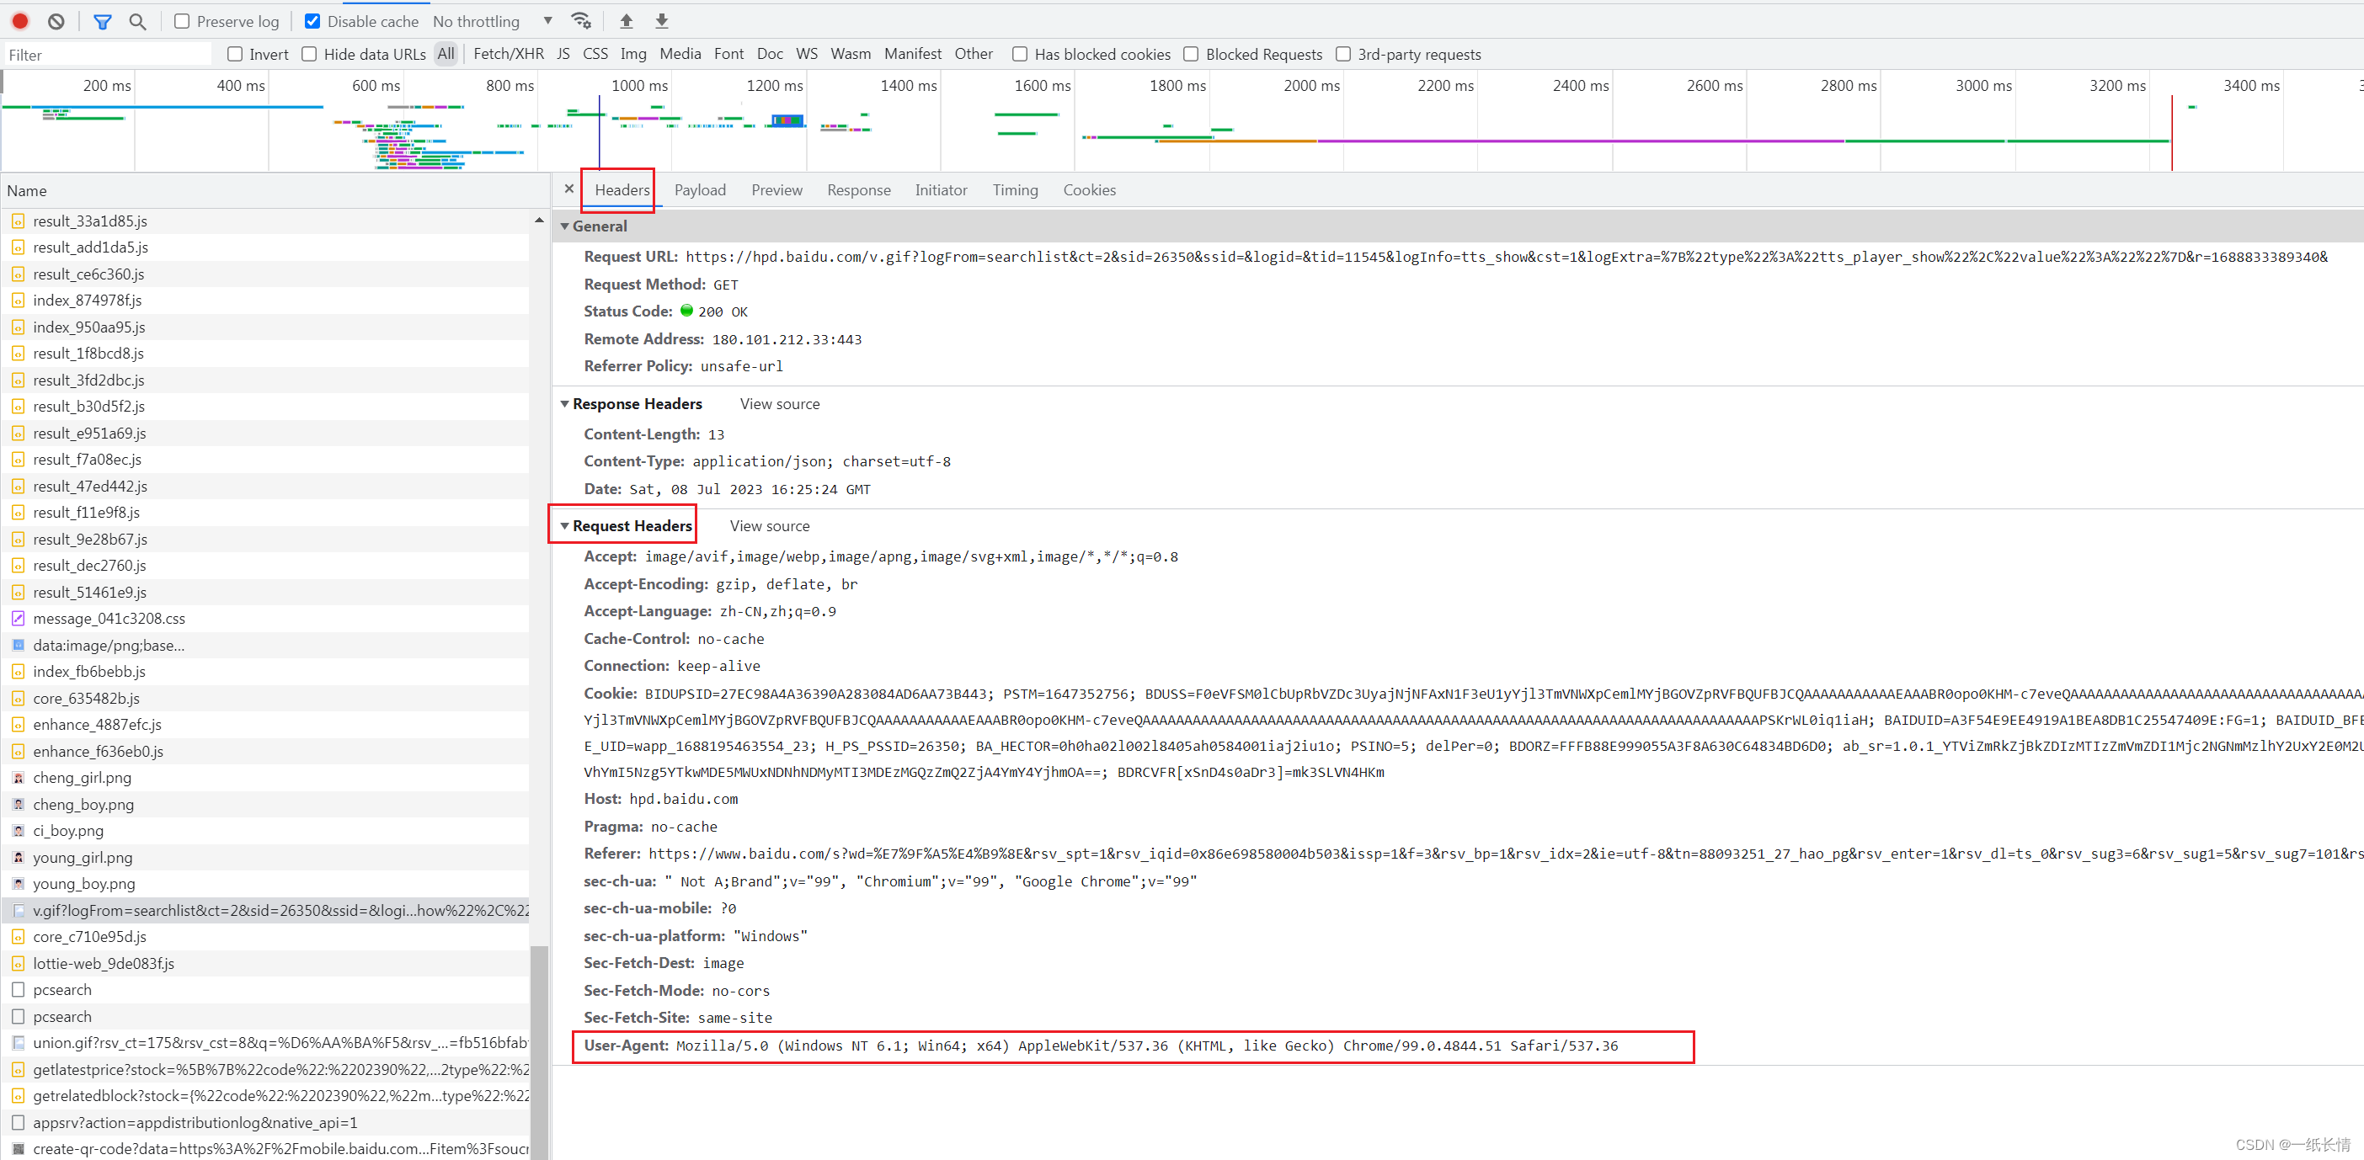The height and width of the screenshot is (1160, 2364).
Task: Click the red record network log button
Action: pos(20,21)
